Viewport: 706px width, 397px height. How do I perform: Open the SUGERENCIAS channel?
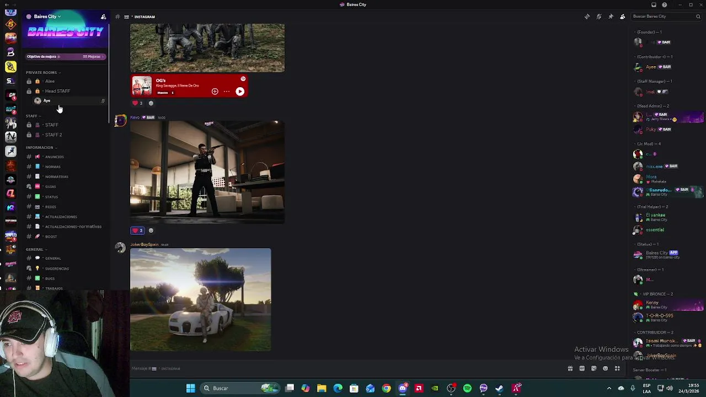coord(65,269)
